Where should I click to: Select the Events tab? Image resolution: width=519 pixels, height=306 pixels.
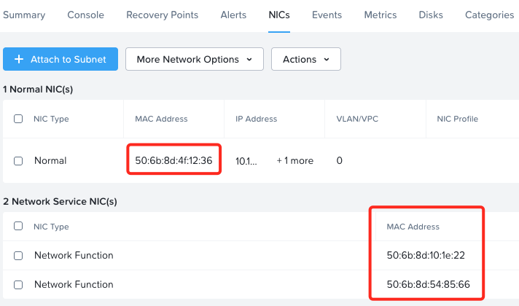(327, 15)
